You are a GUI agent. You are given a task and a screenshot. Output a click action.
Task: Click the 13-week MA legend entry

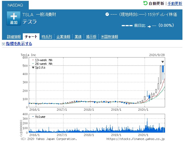pyautogui.click(x=42, y=60)
